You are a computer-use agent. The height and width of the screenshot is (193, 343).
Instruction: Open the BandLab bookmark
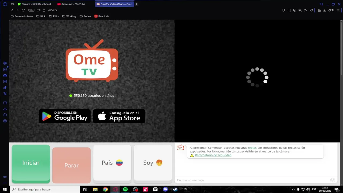click(102, 16)
